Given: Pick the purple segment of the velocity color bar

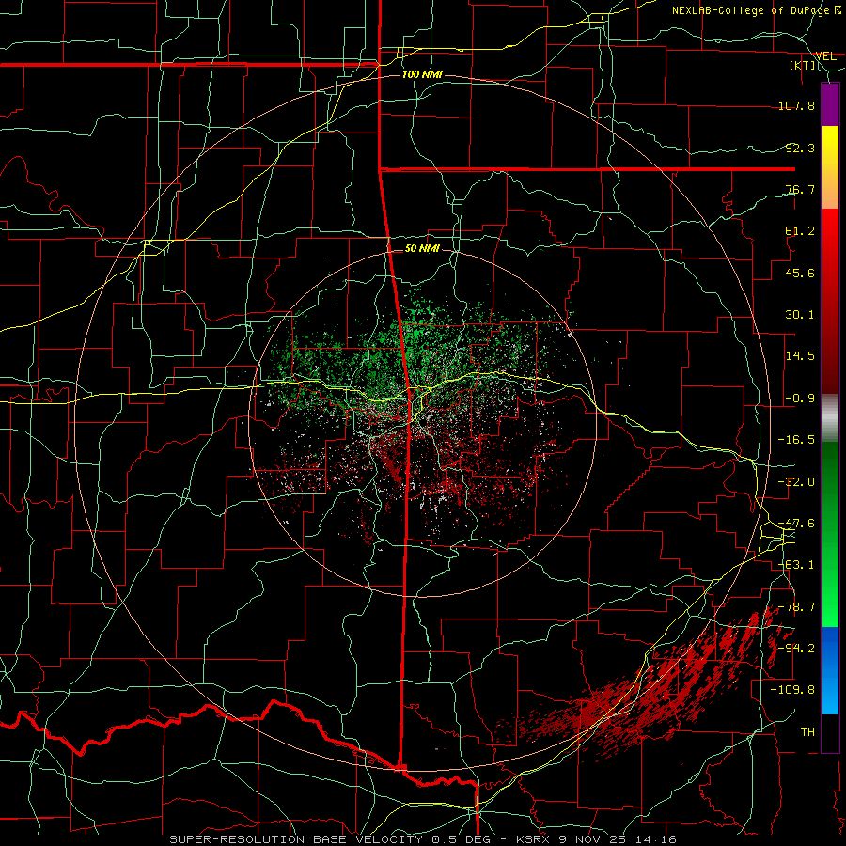Looking at the screenshot, I should pos(830,104).
